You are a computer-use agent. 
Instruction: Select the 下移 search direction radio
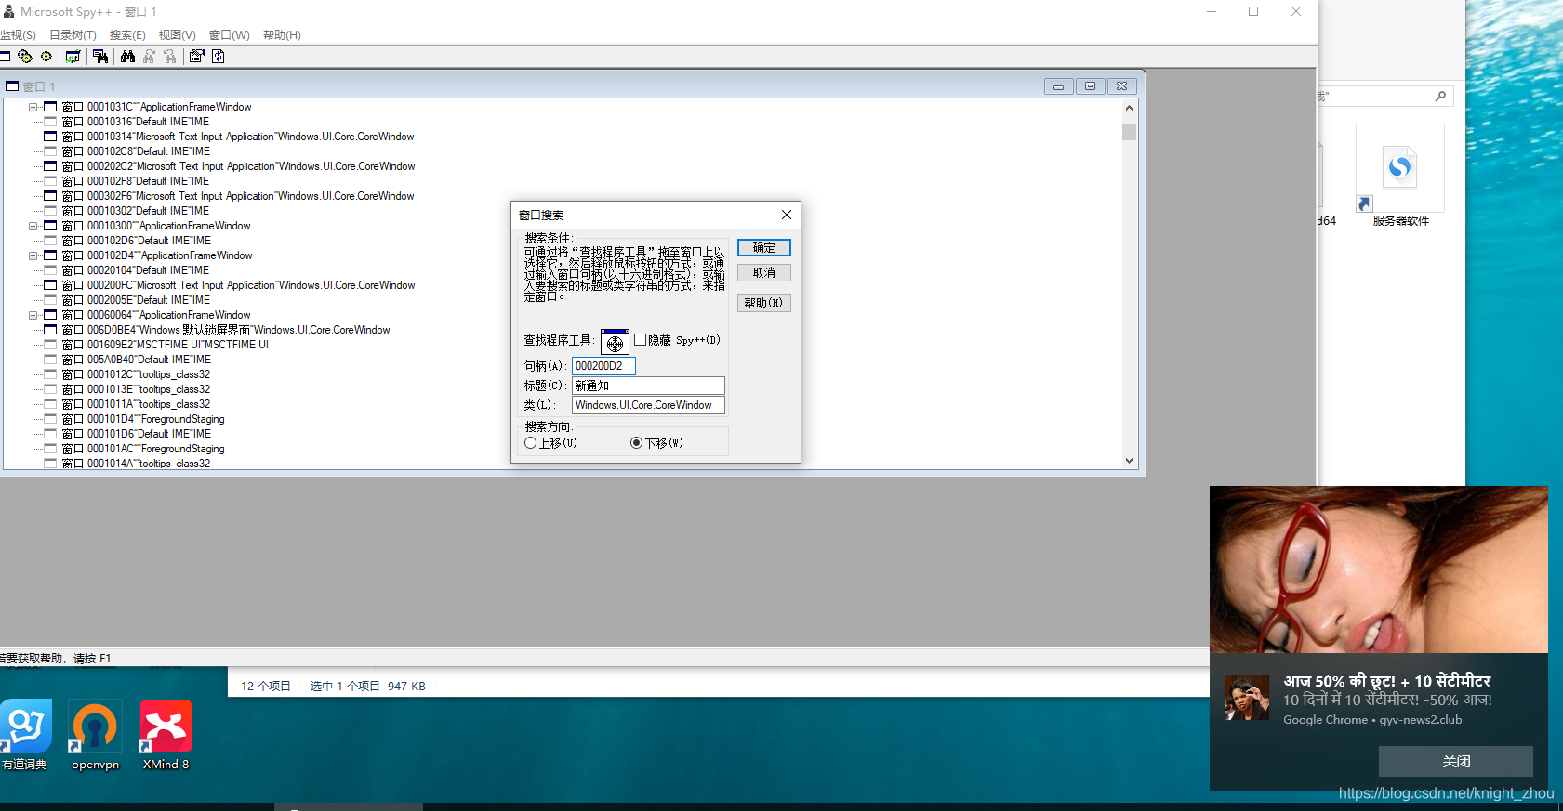636,443
